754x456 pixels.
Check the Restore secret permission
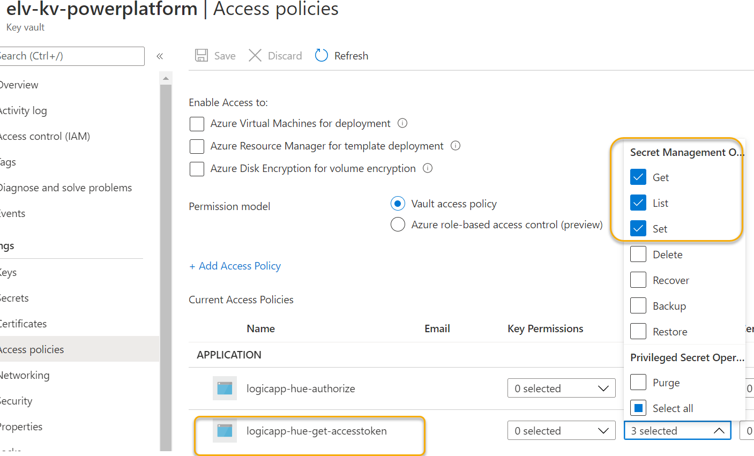[638, 332]
